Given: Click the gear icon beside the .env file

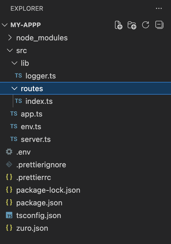Looking at the screenshot, I should [9, 152].
